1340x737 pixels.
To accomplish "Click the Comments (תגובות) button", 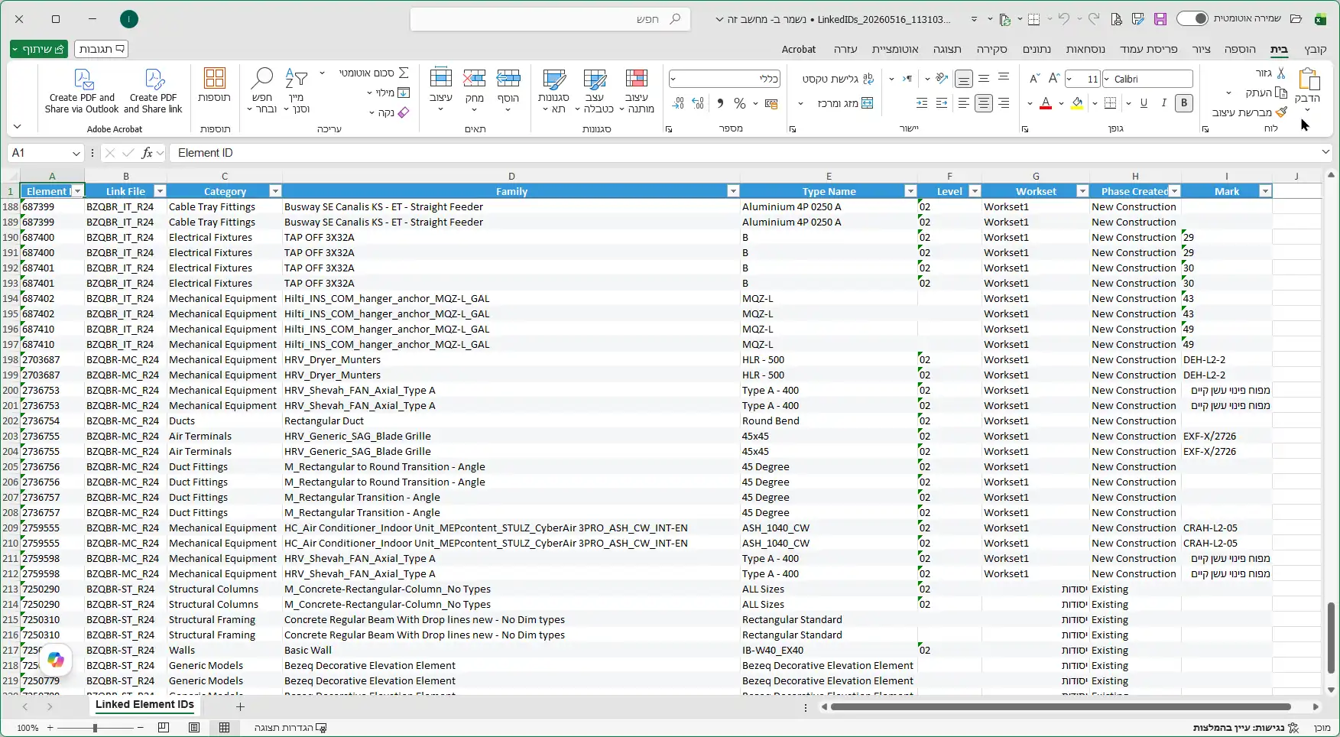I will pos(101,49).
